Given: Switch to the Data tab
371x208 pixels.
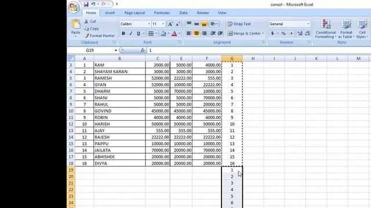Looking at the screenshot, I should click(x=183, y=13).
